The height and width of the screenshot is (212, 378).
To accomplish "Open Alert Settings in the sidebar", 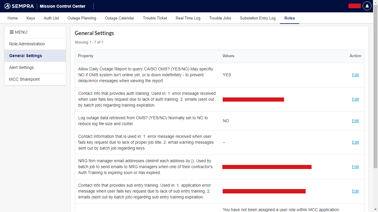I will click(x=22, y=67).
